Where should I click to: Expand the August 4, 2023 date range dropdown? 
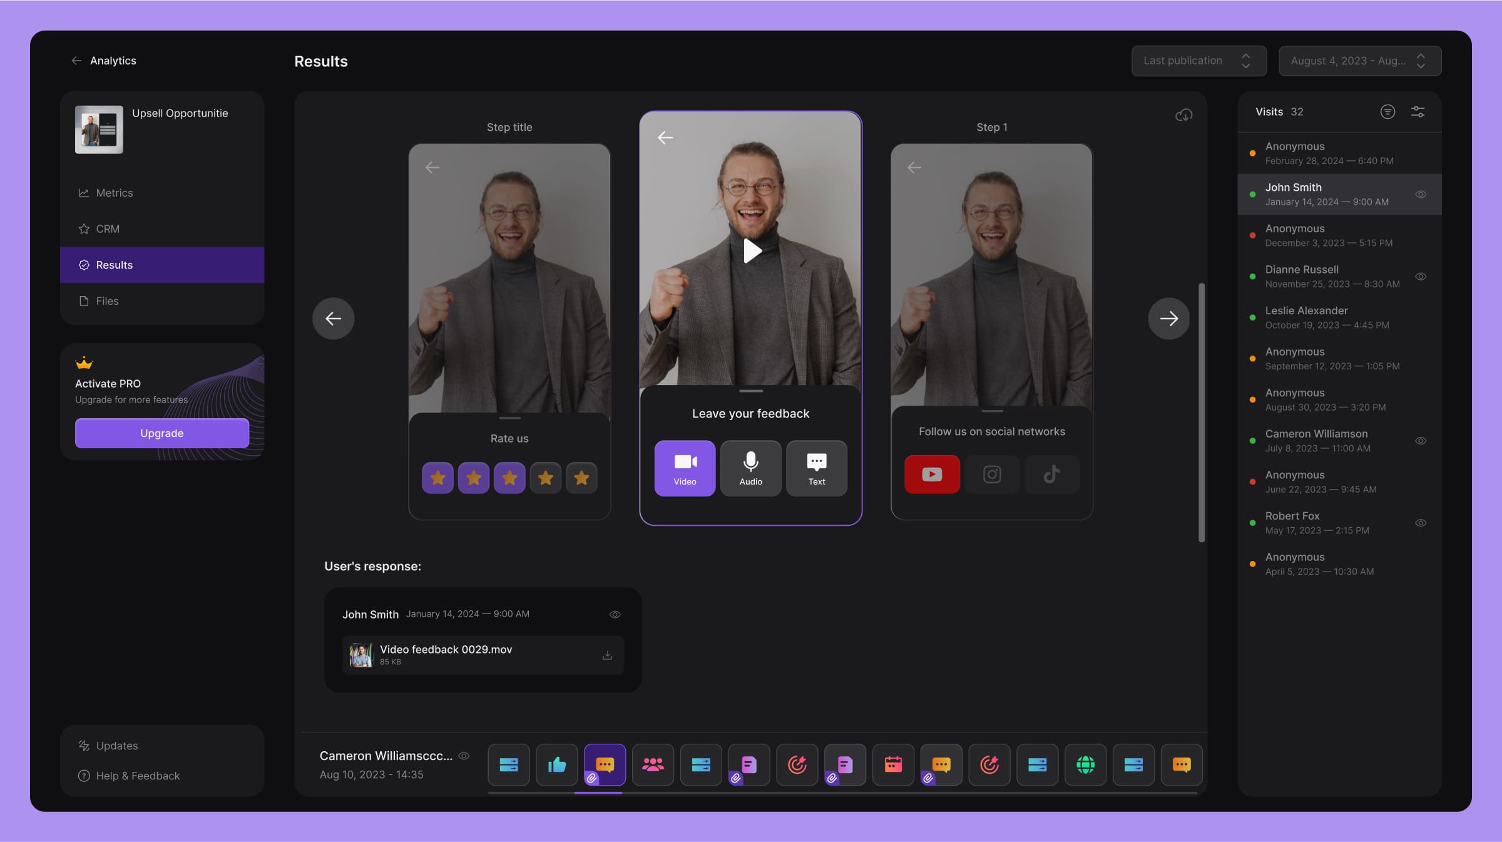pos(1359,61)
